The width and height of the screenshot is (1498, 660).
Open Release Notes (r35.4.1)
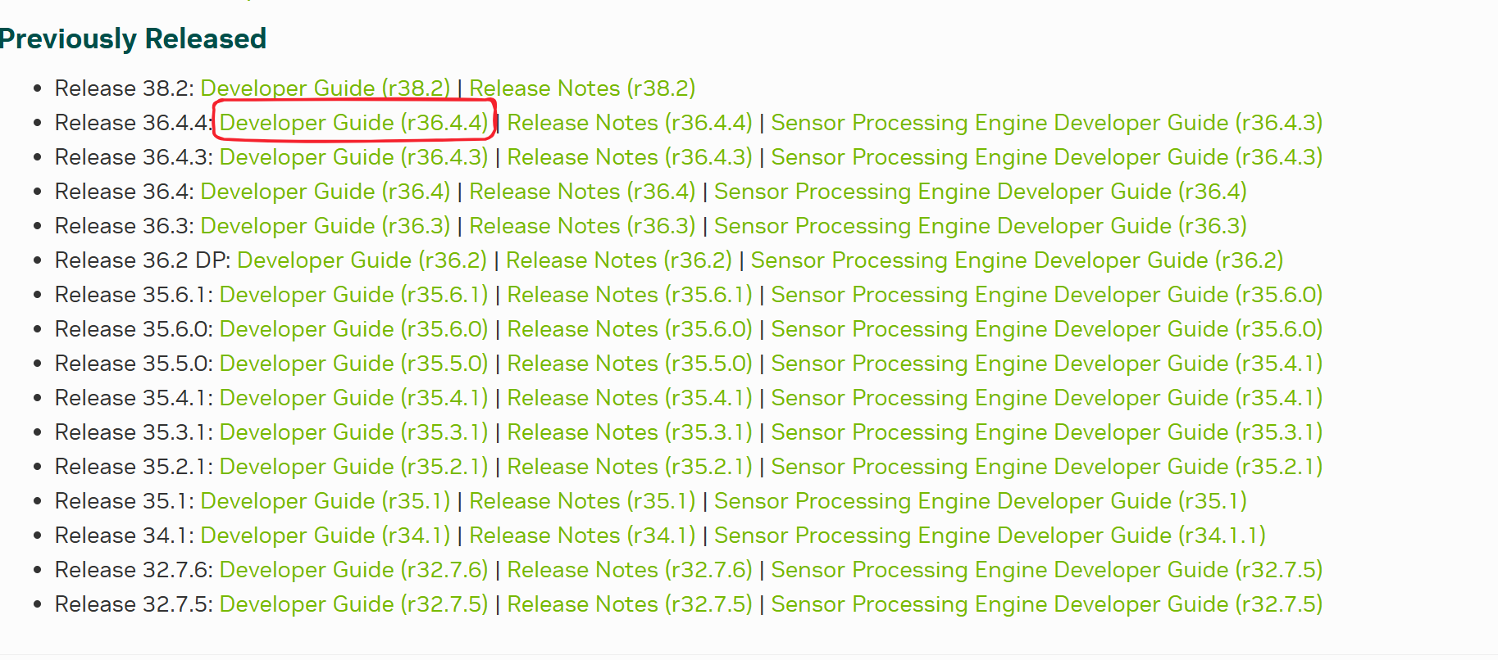tap(629, 398)
